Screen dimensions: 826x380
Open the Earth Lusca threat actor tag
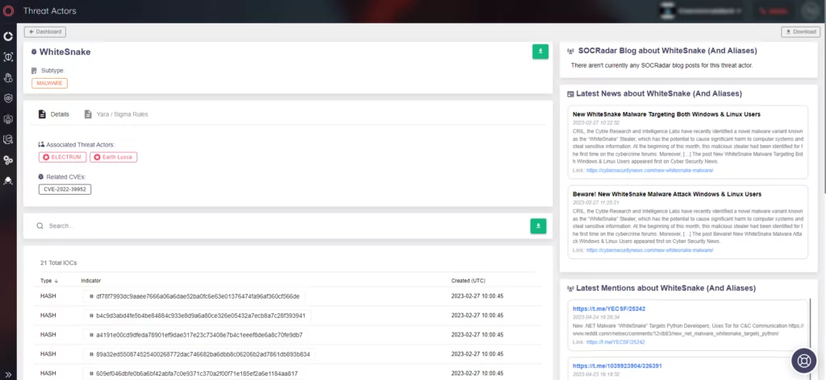113,157
